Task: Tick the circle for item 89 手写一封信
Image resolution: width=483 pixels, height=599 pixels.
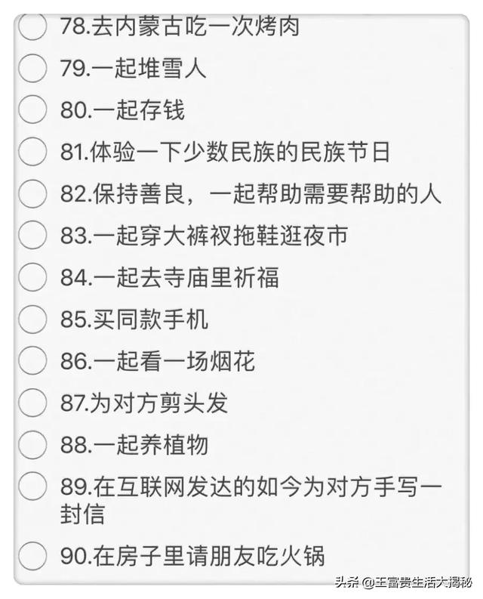Action: pyautogui.click(x=32, y=486)
